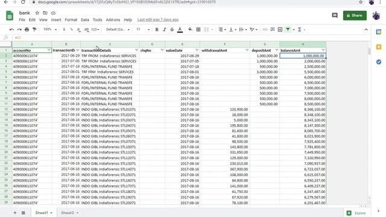Toggle the filter funnel icon
Image resolution: width=386 pixels, height=217 pixels.
coord(288,30)
